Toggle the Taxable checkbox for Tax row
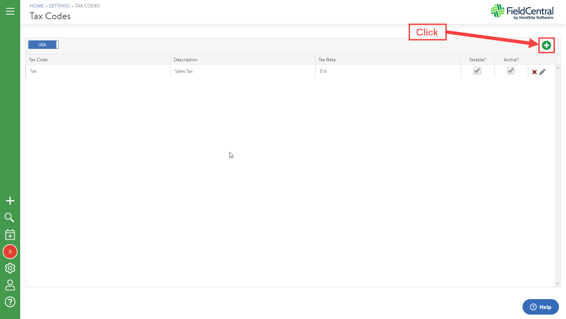This screenshot has height=319, width=566. pos(477,71)
